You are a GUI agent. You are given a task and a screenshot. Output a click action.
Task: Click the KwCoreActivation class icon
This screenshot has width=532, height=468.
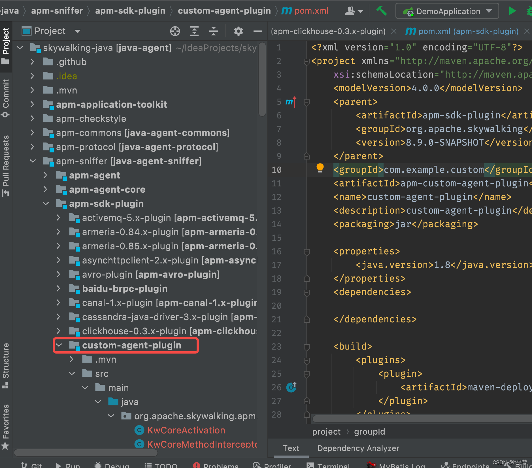tap(139, 430)
